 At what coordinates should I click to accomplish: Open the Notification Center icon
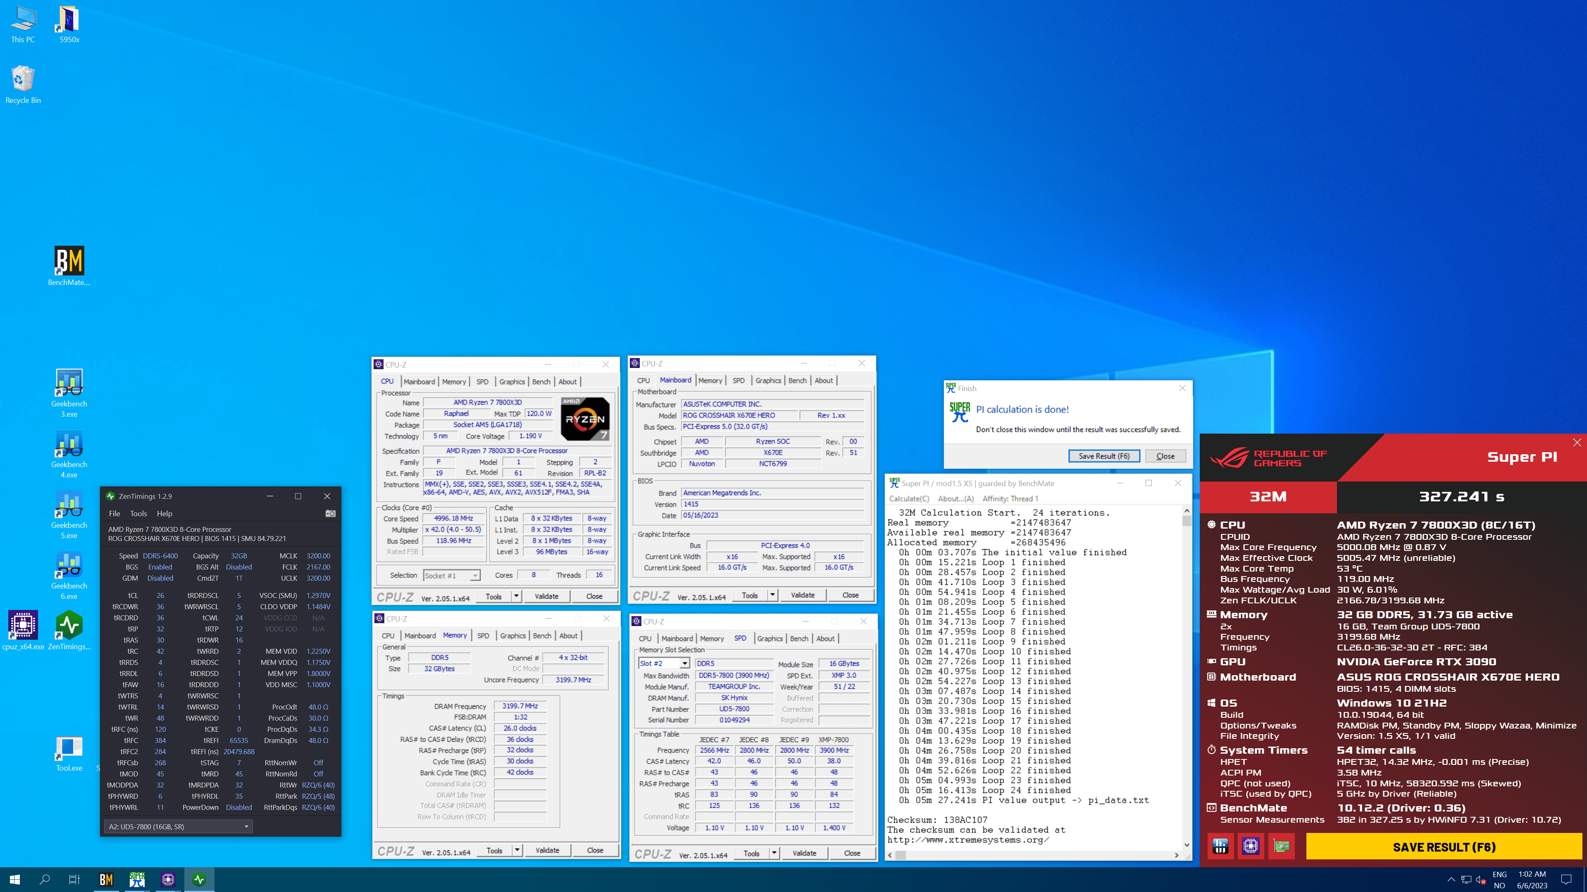(1566, 880)
